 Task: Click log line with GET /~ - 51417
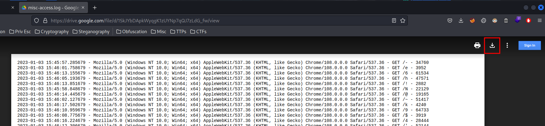(x=223, y=99)
